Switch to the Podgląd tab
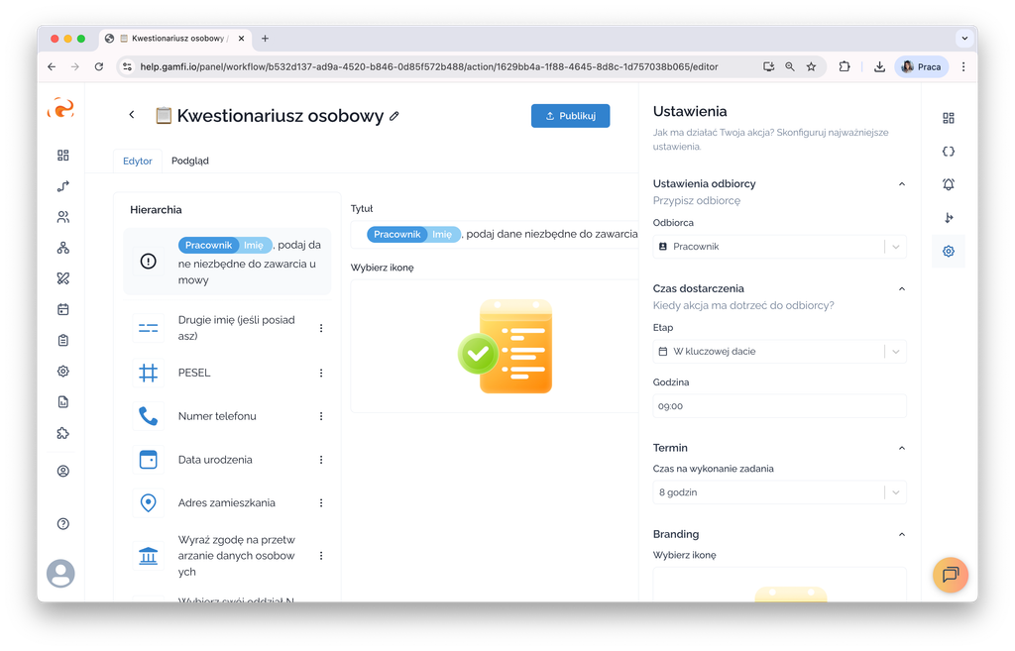 click(189, 161)
